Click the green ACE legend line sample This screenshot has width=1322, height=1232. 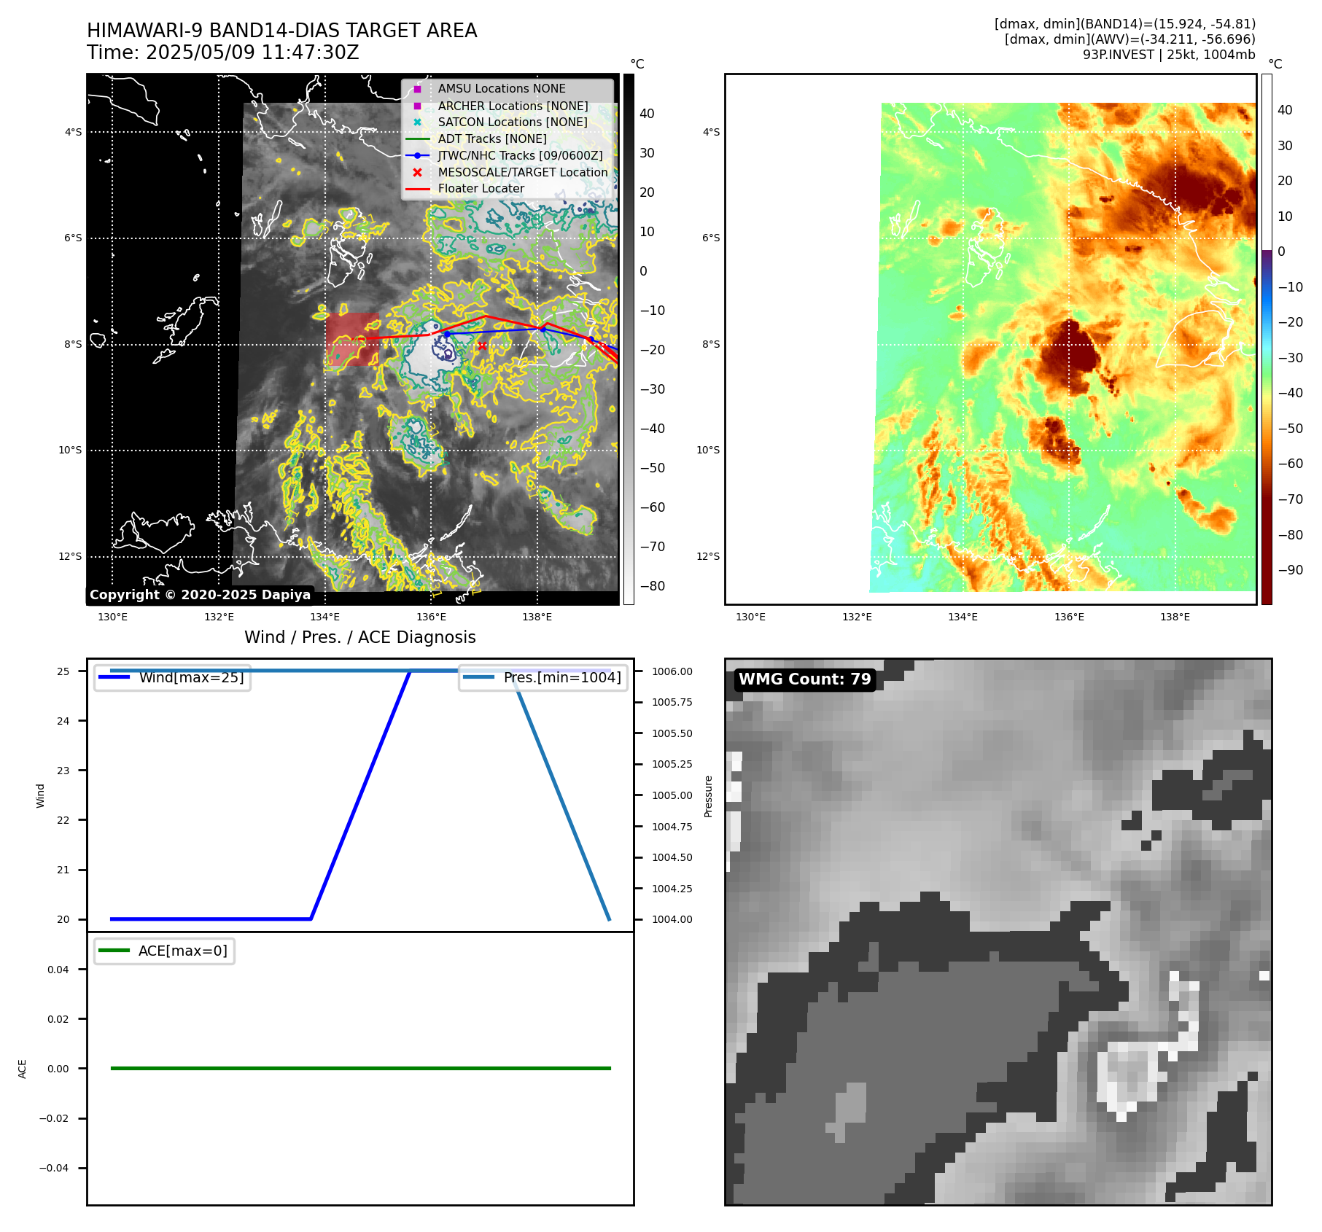tap(114, 951)
